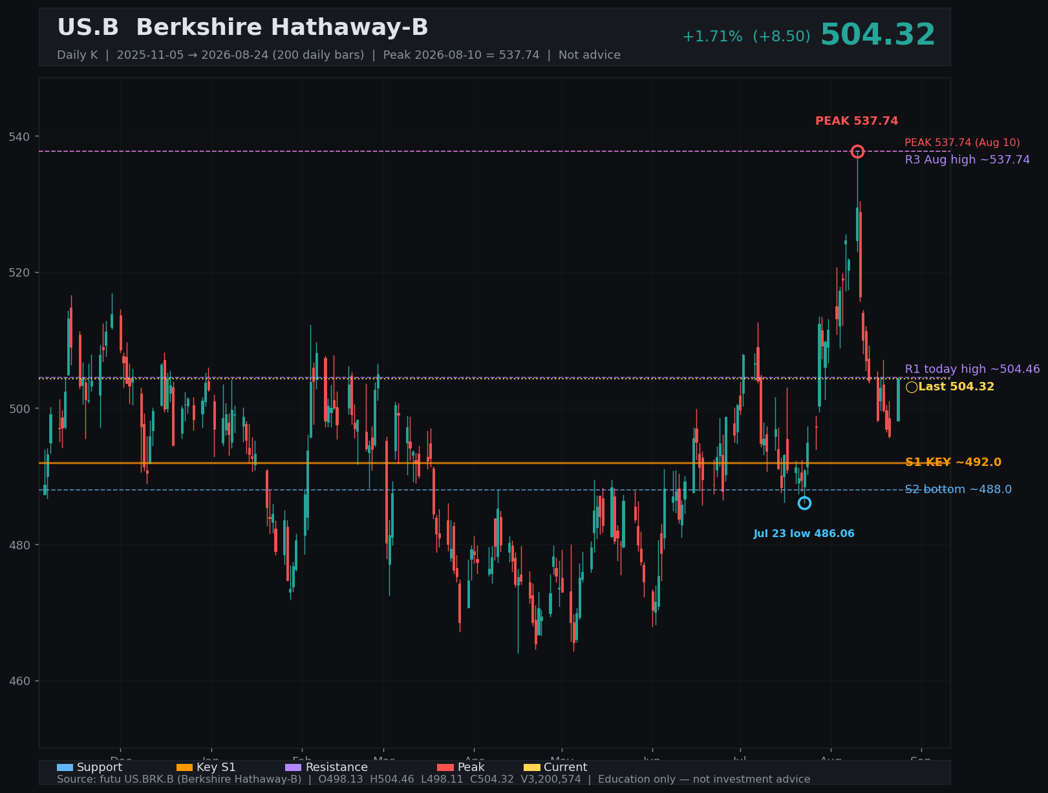Click the 'Key S1' legend label
Image resolution: width=1048 pixels, height=793 pixels.
[216, 767]
